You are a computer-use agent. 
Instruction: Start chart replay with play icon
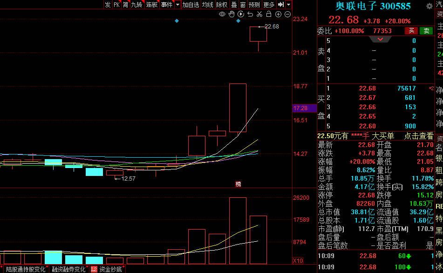241,14
